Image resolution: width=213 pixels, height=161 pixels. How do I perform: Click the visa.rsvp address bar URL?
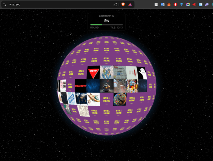(16, 5)
